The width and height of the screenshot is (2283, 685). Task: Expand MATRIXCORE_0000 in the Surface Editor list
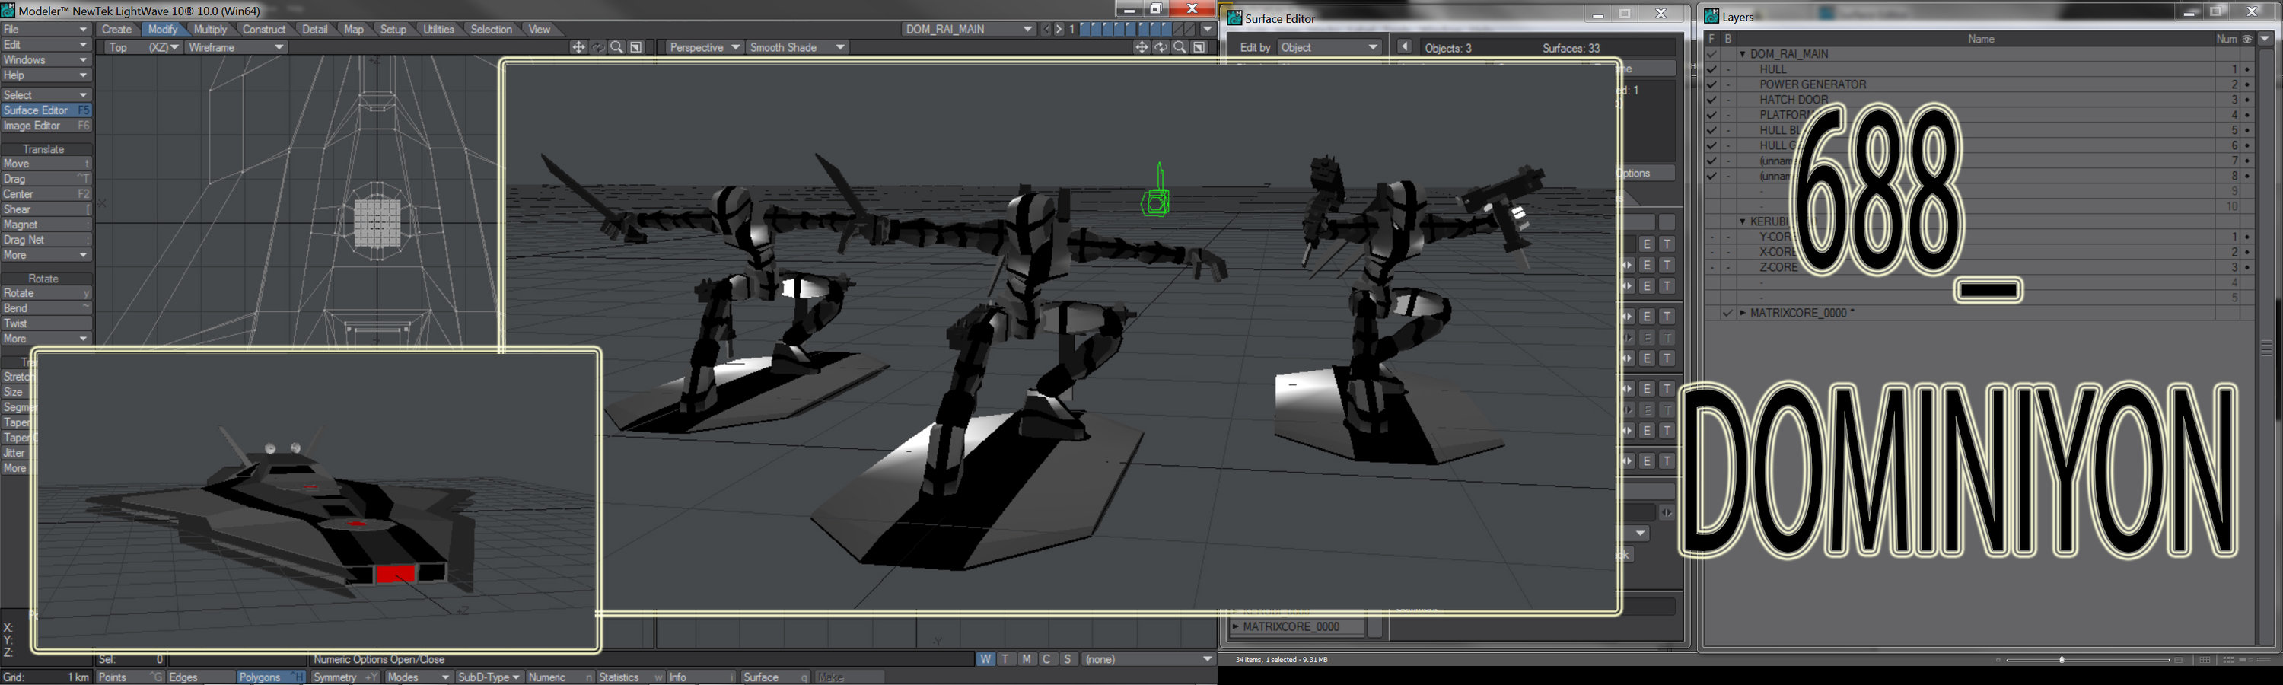tap(1235, 626)
